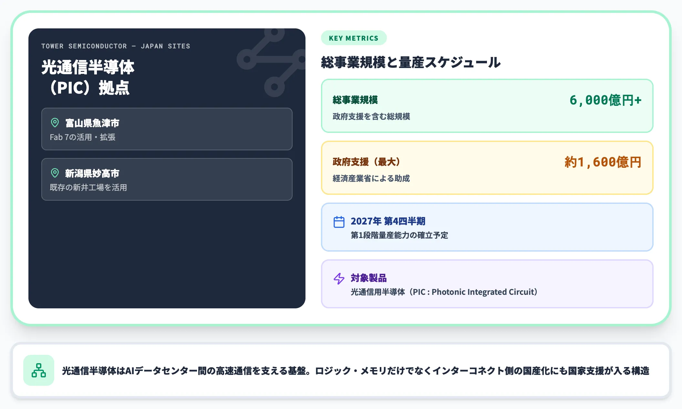Click the footer sentence about AIデータセンター
682x409 pixels.
click(356, 371)
